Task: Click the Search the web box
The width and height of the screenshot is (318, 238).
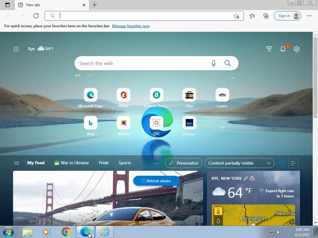Action: click(157, 63)
